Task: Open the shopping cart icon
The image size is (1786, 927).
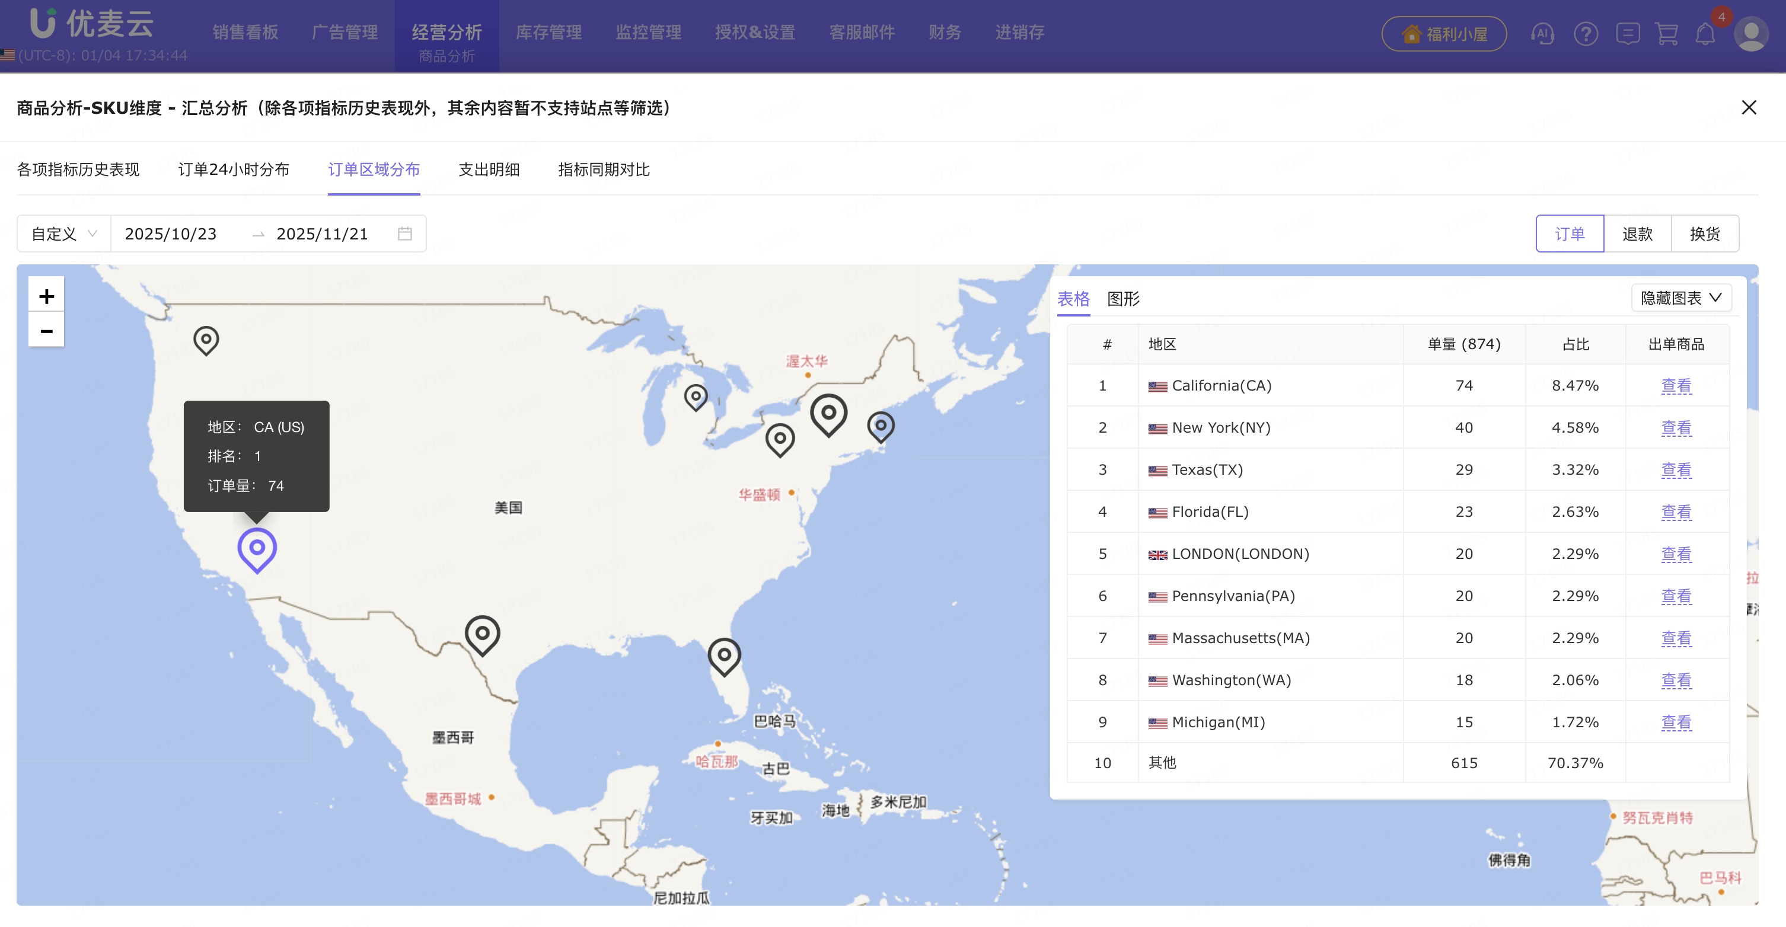Action: pos(1666,33)
